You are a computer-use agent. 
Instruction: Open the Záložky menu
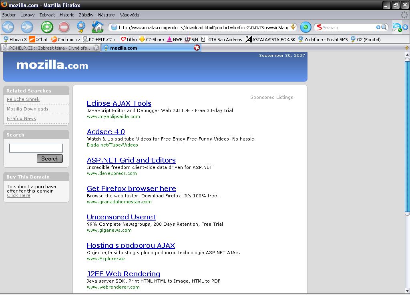(x=86, y=15)
